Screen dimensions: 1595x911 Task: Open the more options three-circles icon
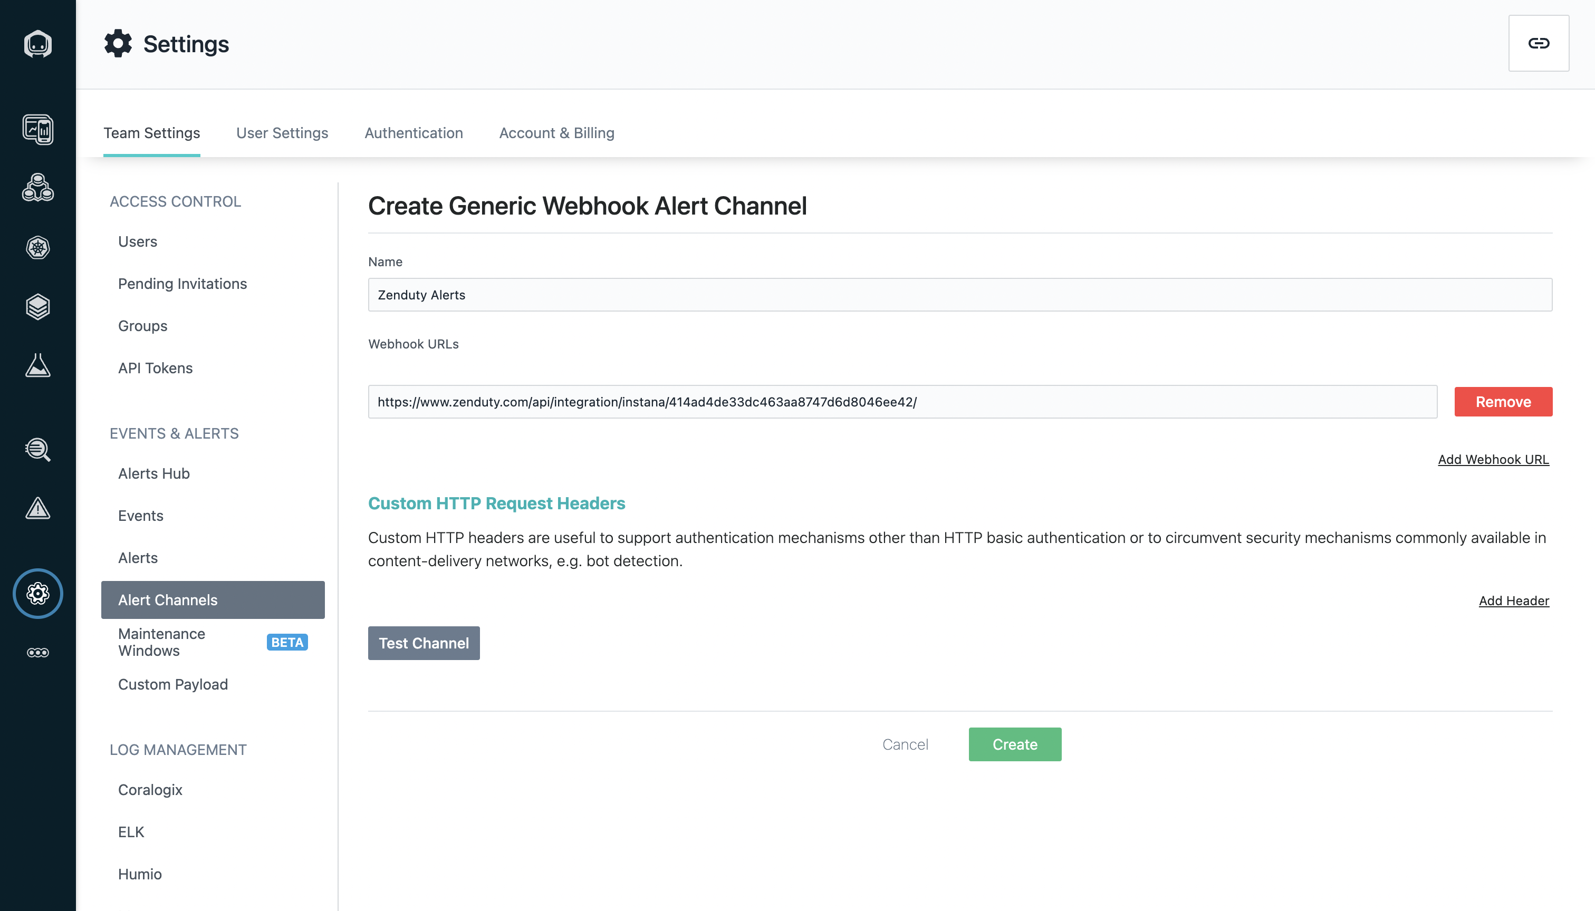coord(37,653)
